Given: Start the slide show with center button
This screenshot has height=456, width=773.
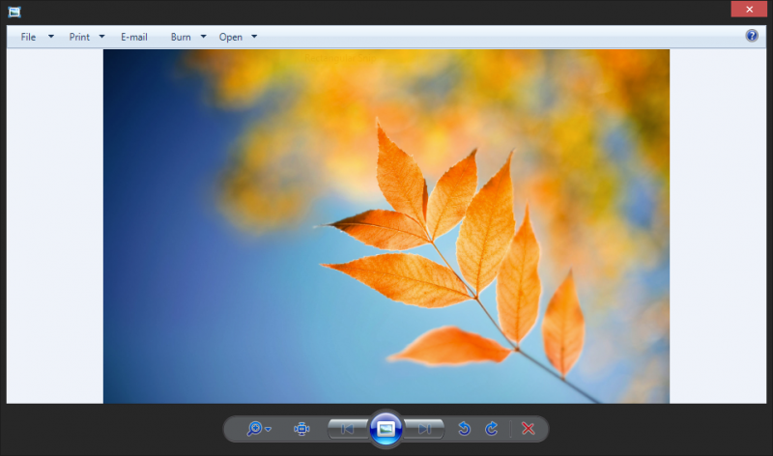Looking at the screenshot, I should [x=386, y=429].
